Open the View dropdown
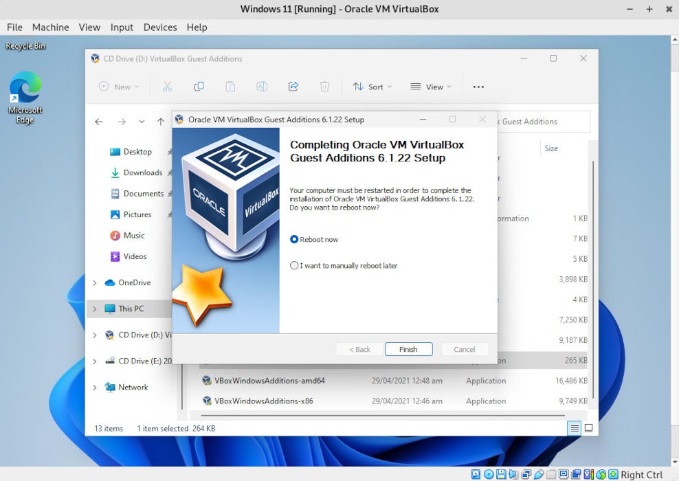Viewport: 679px width, 481px height. coord(430,86)
